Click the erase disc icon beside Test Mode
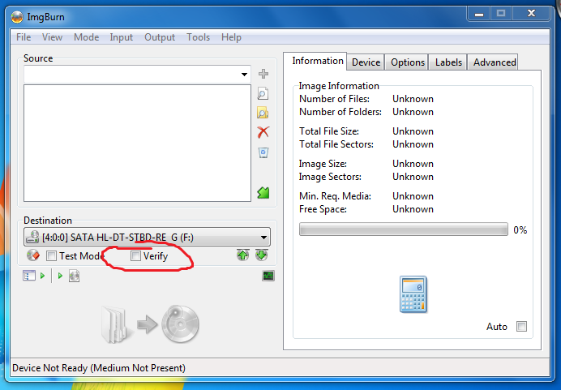 click(x=33, y=255)
